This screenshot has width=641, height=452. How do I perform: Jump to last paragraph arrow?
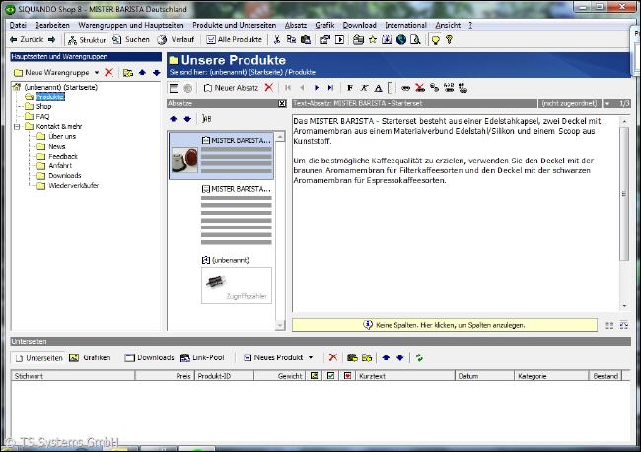point(330,88)
